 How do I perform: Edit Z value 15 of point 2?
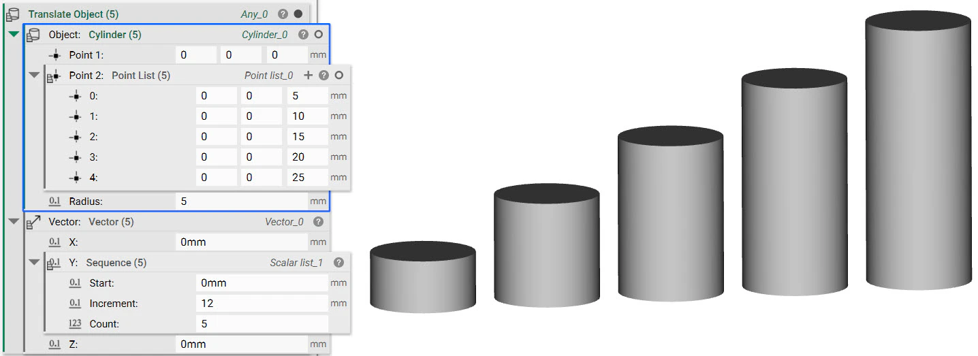tap(307, 137)
